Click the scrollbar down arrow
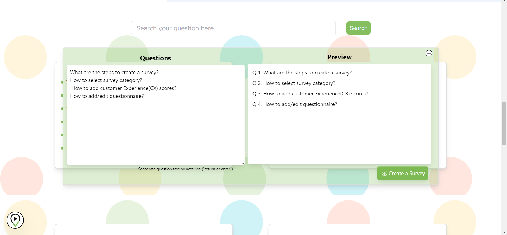507x235 pixels. [x=504, y=232]
